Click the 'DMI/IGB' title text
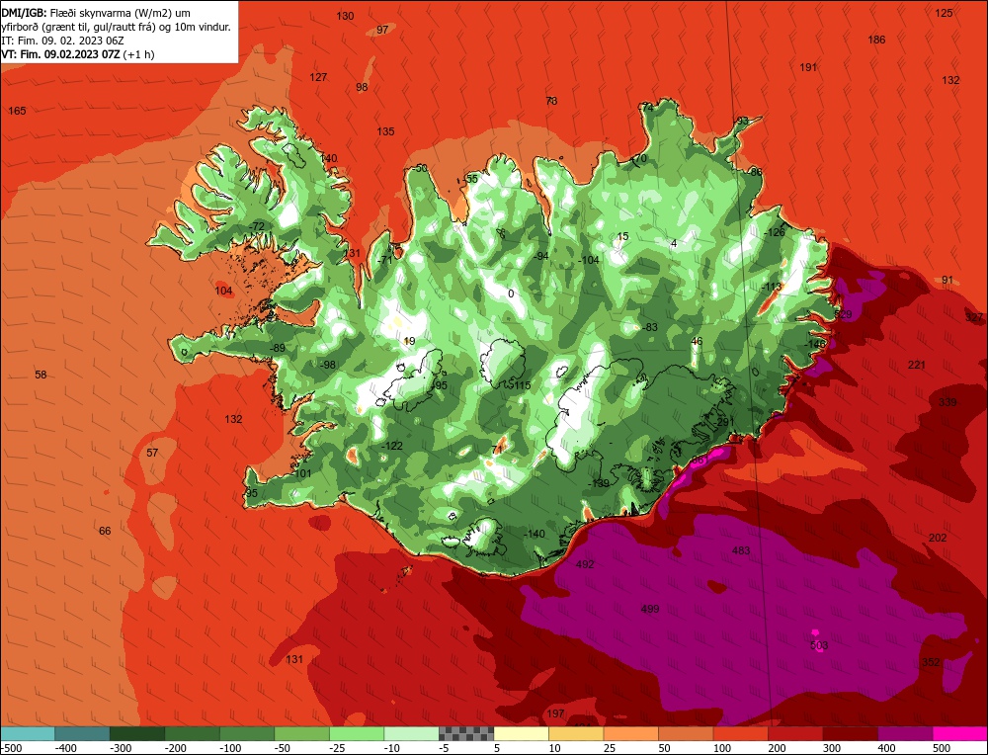 [x=24, y=13]
